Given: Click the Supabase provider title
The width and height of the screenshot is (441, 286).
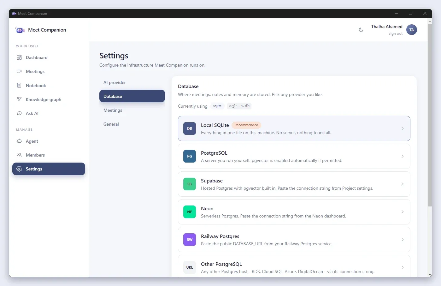Looking at the screenshot, I should coord(212,181).
